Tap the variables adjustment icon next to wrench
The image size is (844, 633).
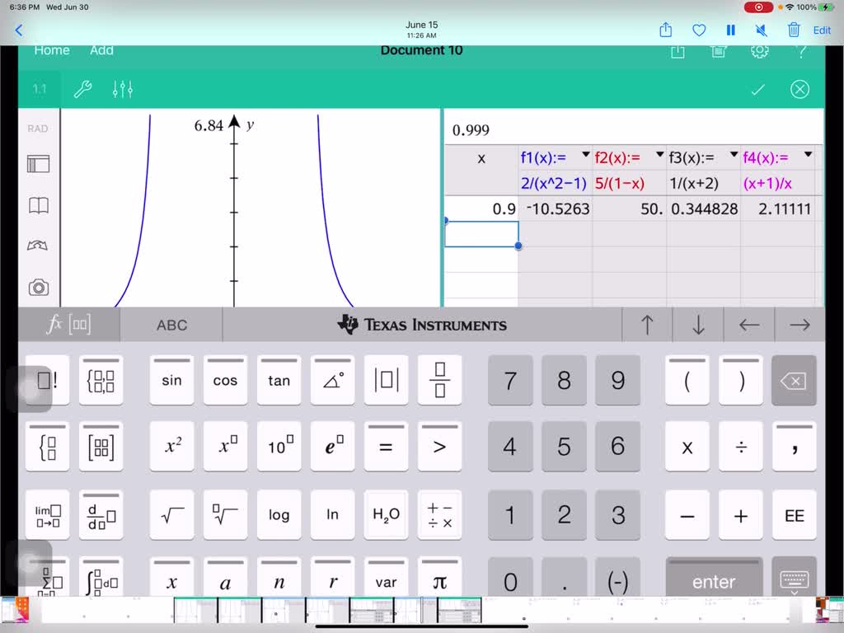point(122,89)
